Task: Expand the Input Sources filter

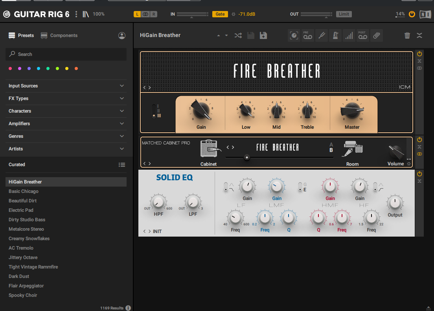Action: click(x=66, y=86)
